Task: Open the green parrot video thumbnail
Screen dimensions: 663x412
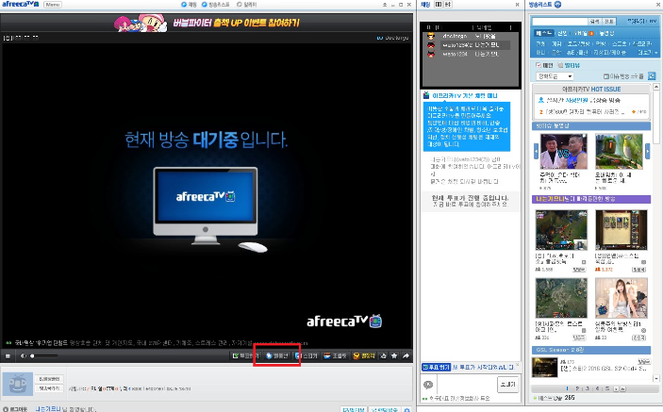Action: (619, 151)
